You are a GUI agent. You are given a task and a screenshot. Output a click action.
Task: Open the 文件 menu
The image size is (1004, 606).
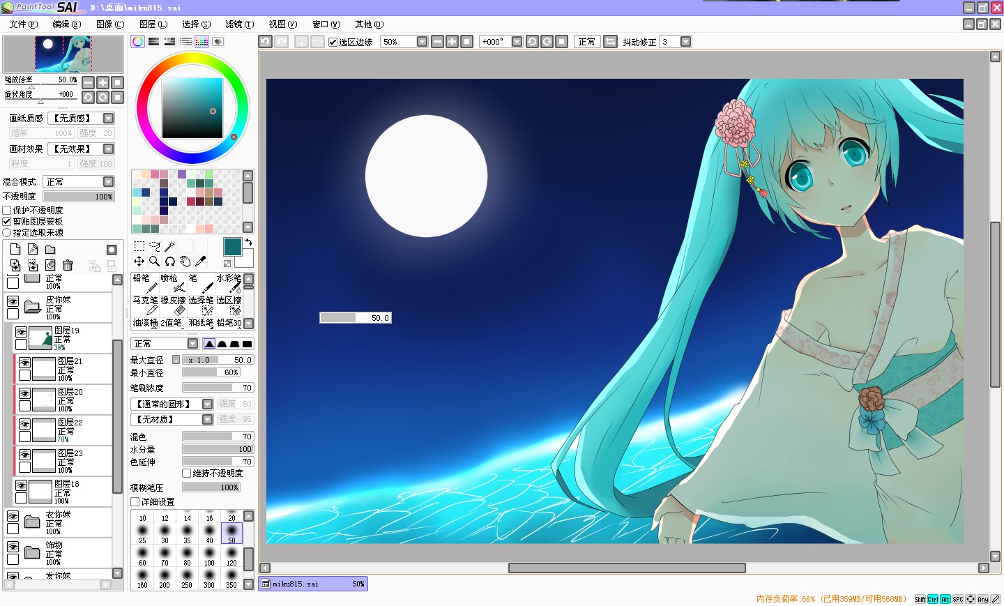click(x=24, y=24)
